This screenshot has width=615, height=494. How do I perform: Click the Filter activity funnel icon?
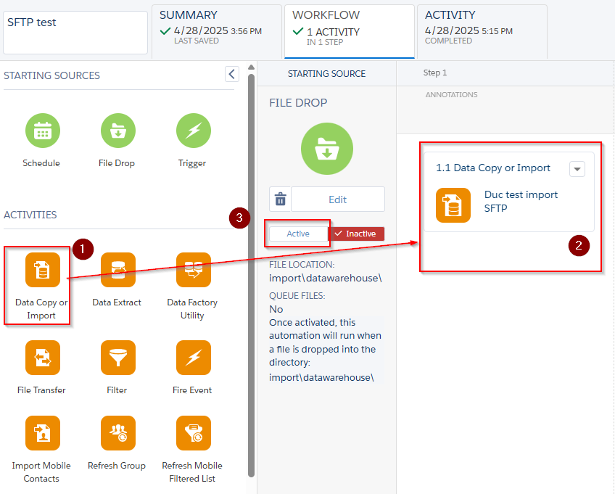coord(117,358)
